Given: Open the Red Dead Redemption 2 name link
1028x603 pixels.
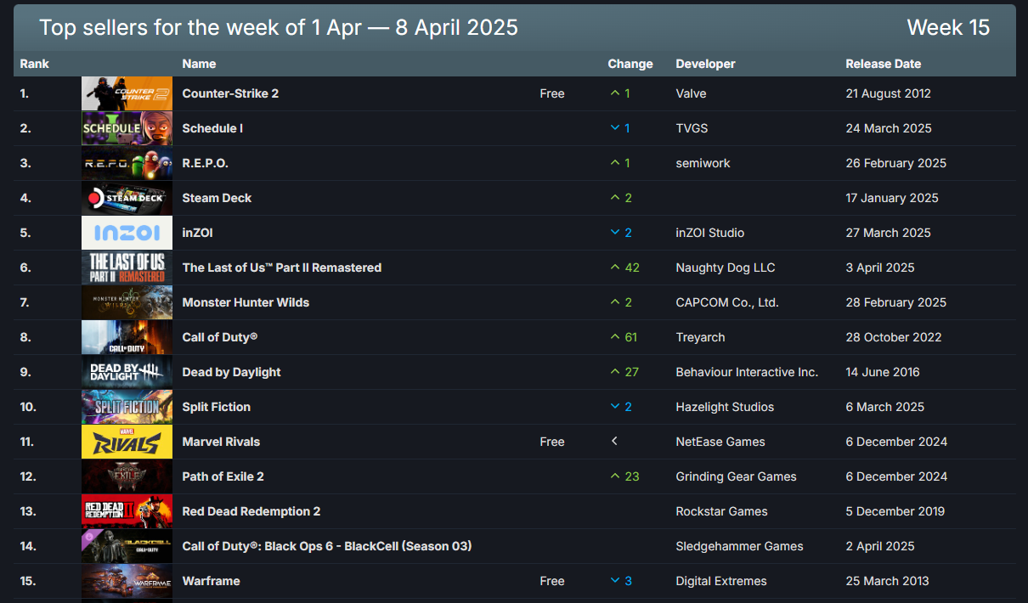Looking at the screenshot, I should coord(251,511).
